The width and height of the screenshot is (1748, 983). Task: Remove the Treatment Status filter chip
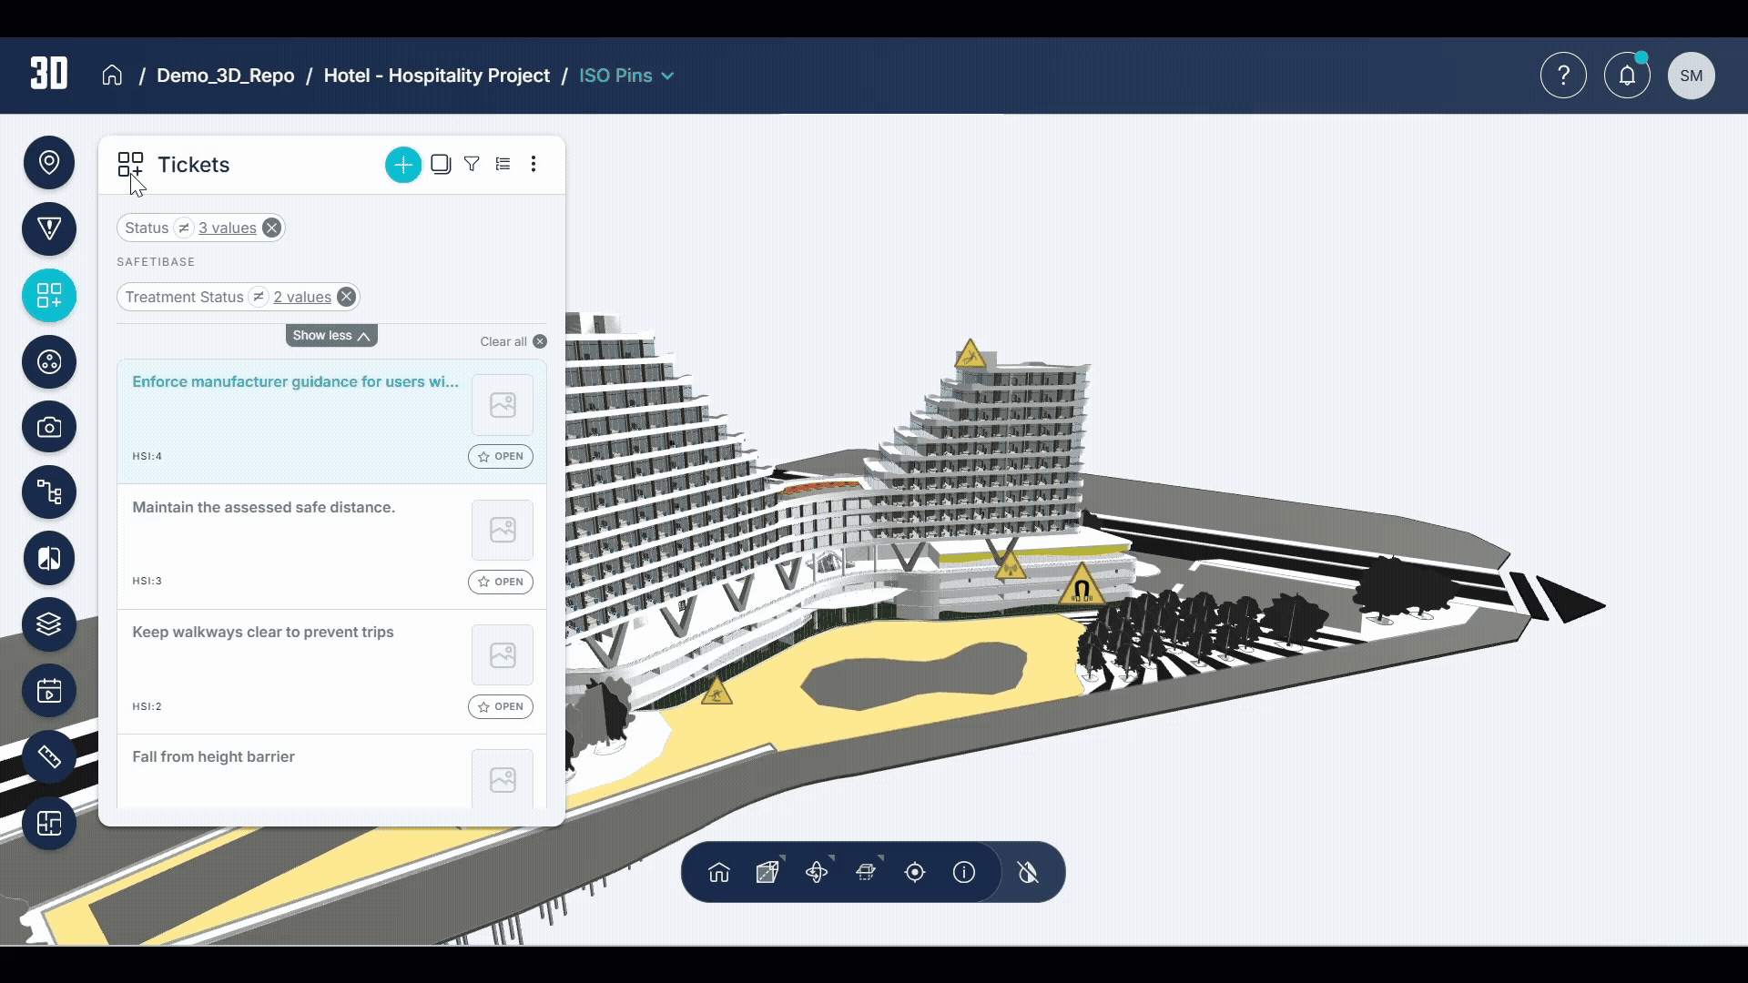[346, 297]
